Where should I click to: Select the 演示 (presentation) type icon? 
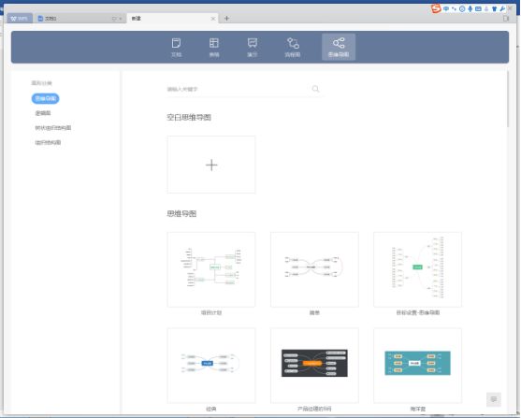click(x=253, y=47)
